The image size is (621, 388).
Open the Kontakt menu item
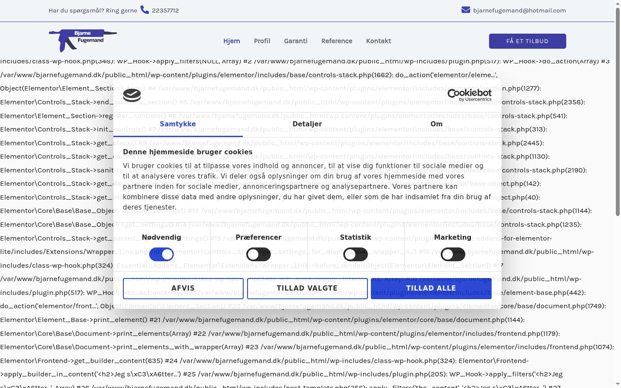click(x=379, y=41)
